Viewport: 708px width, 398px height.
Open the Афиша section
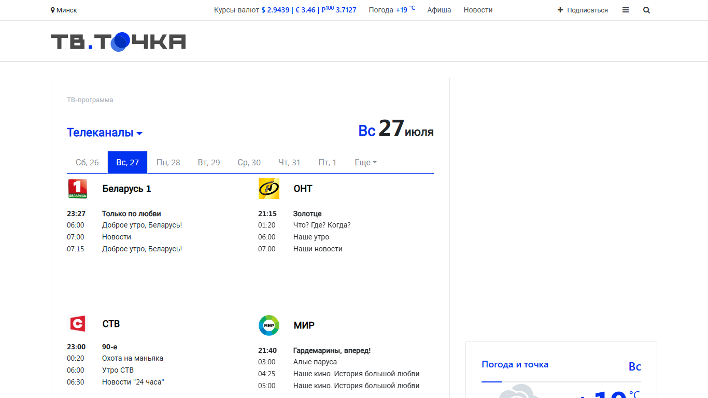439,10
